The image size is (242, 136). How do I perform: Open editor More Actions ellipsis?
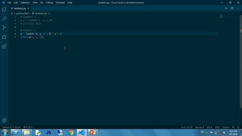[238, 8]
